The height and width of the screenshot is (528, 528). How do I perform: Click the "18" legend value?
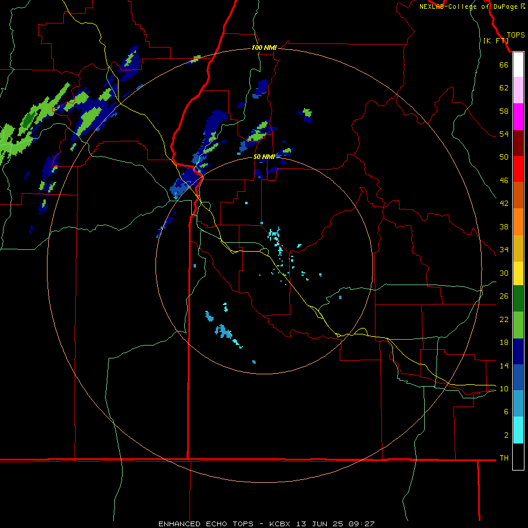pos(504,343)
